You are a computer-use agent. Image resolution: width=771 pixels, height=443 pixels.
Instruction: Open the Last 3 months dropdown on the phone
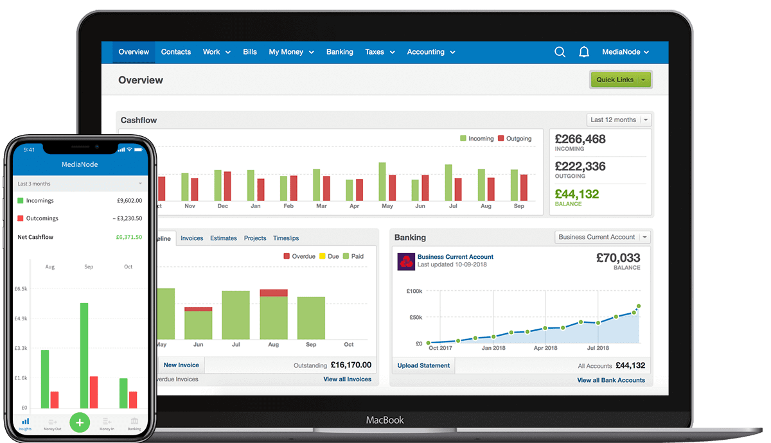80,184
